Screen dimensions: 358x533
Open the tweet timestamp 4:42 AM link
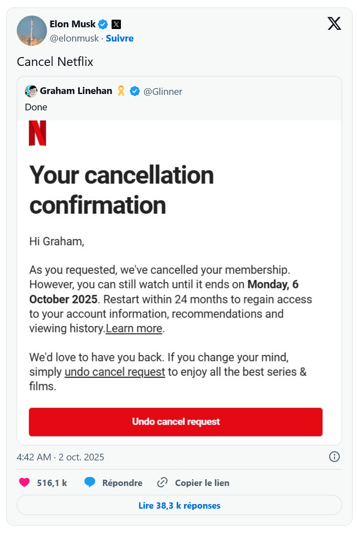(x=60, y=457)
